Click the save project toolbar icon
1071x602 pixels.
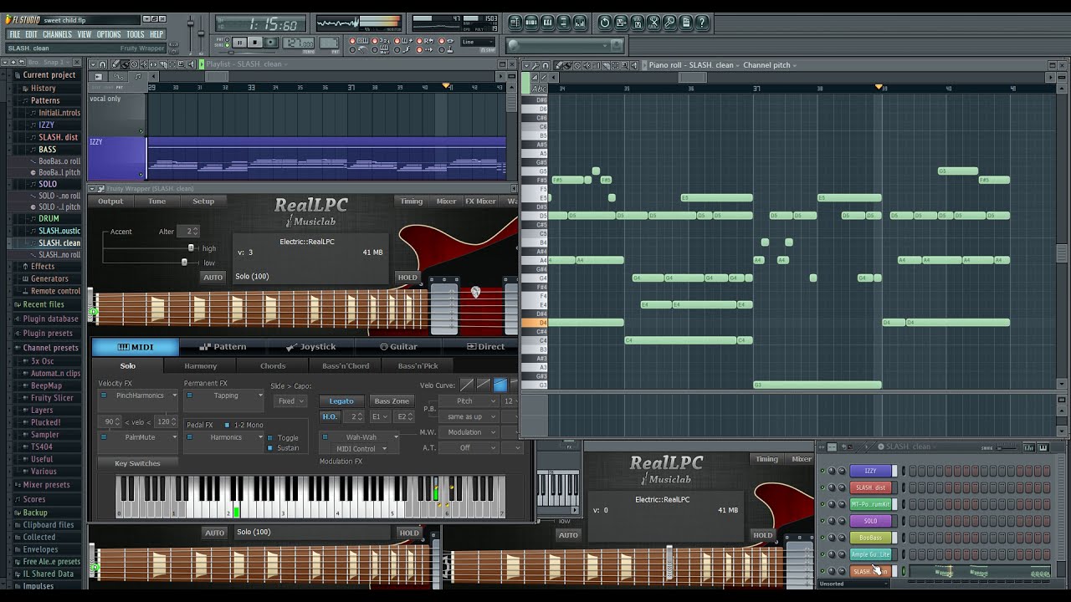(621, 23)
